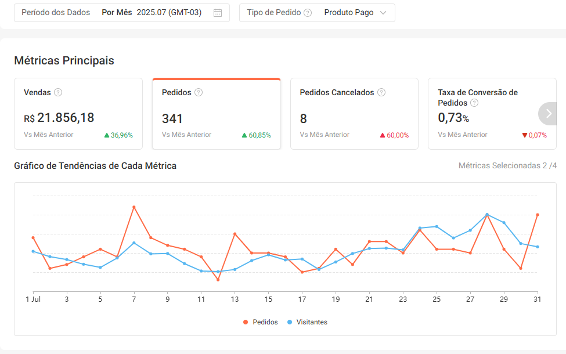Click the orange Pedidos peak on day 7

click(x=134, y=207)
